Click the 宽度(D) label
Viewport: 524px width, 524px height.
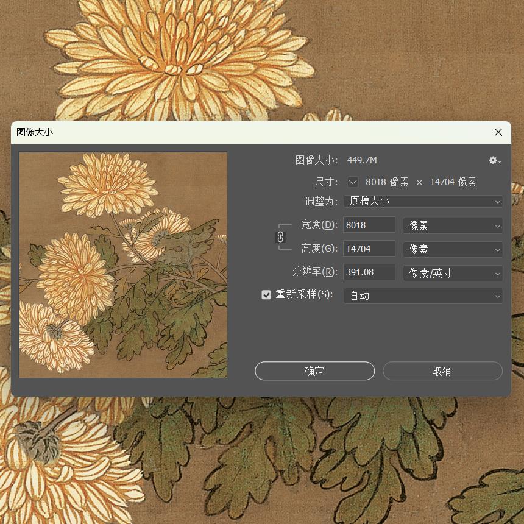pos(319,225)
